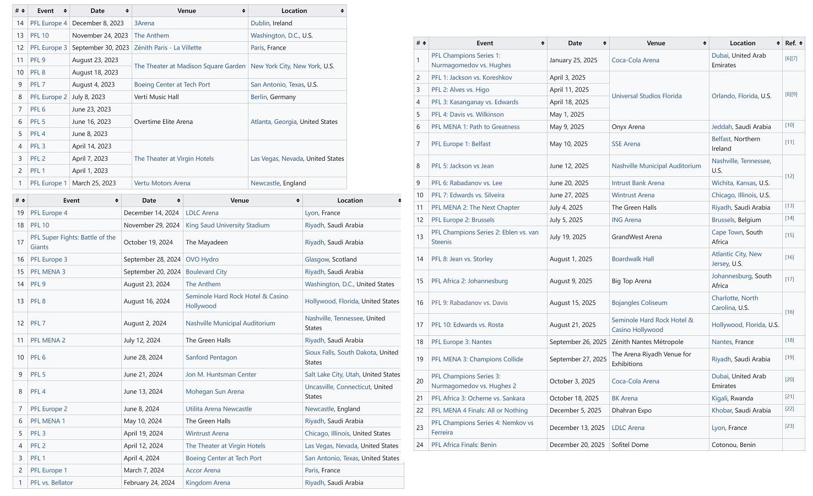Screen dimensions: 813x496
Task: Click Location sort arrows in the 2023 events table
Action: (342, 11)
